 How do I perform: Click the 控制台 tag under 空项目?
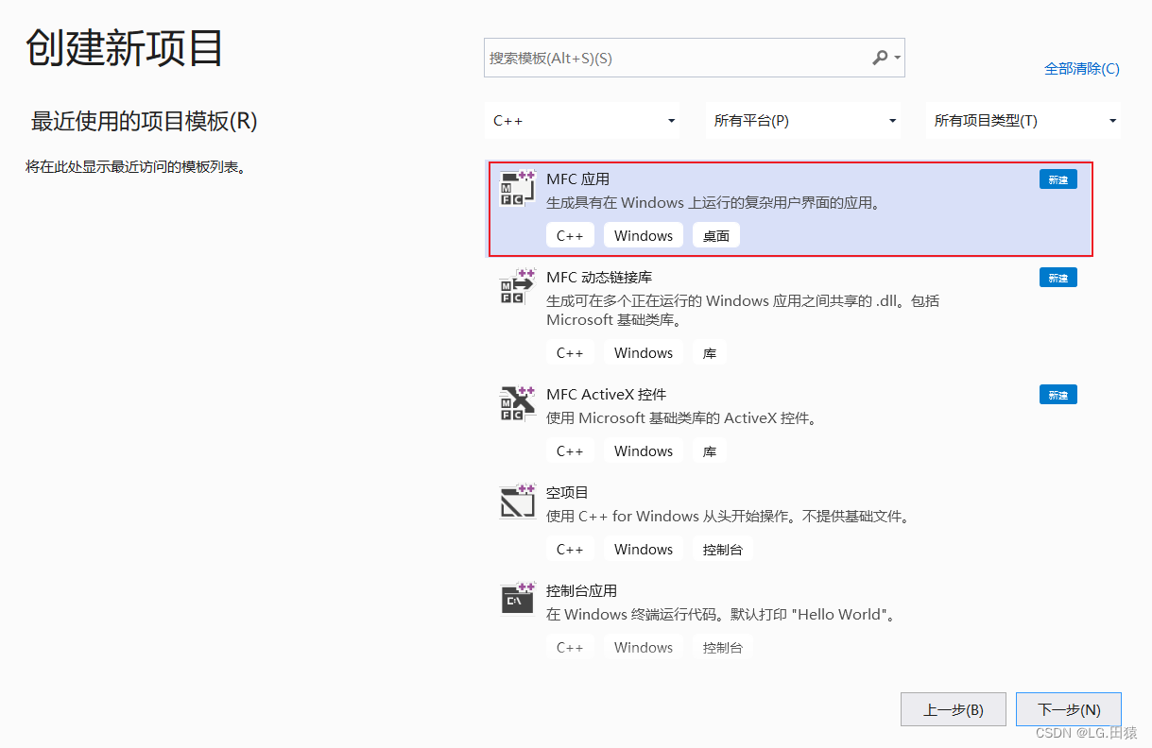[723, 549]
